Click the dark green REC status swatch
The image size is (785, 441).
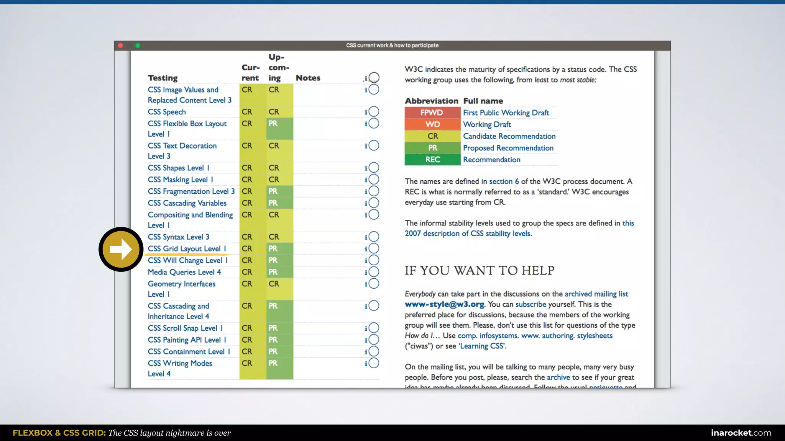tap(432, 160)
